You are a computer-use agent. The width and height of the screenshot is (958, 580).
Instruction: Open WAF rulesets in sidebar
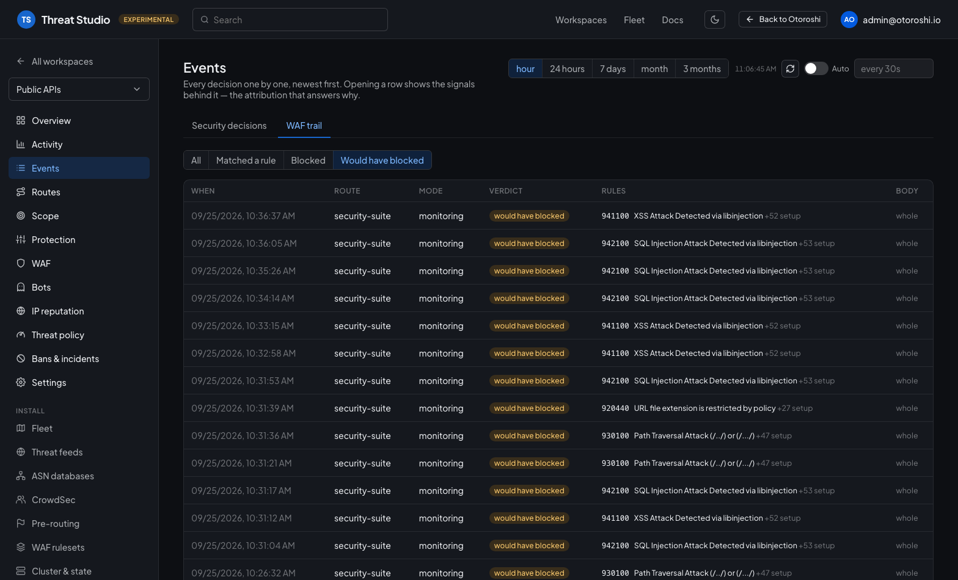79,547
